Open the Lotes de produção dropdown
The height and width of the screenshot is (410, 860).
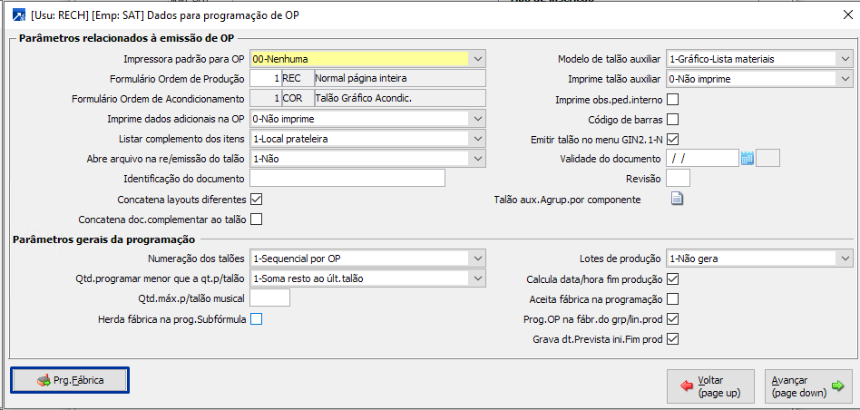tap(845, 259)
